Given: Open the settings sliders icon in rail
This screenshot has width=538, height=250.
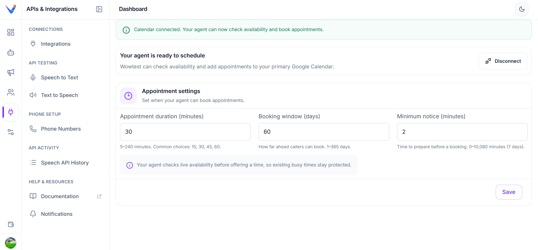Looking at the screenshot, I should 11,132.
